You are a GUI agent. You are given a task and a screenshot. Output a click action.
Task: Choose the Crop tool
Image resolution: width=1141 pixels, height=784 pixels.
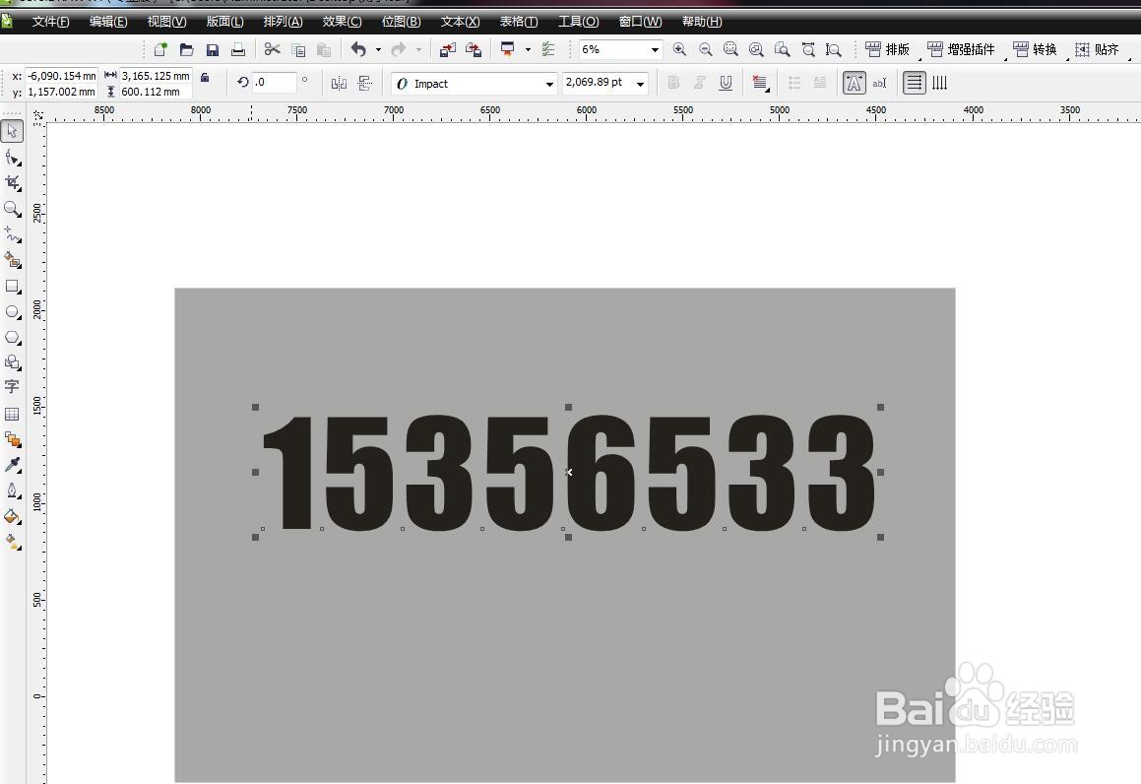click(x=12, y=182)
